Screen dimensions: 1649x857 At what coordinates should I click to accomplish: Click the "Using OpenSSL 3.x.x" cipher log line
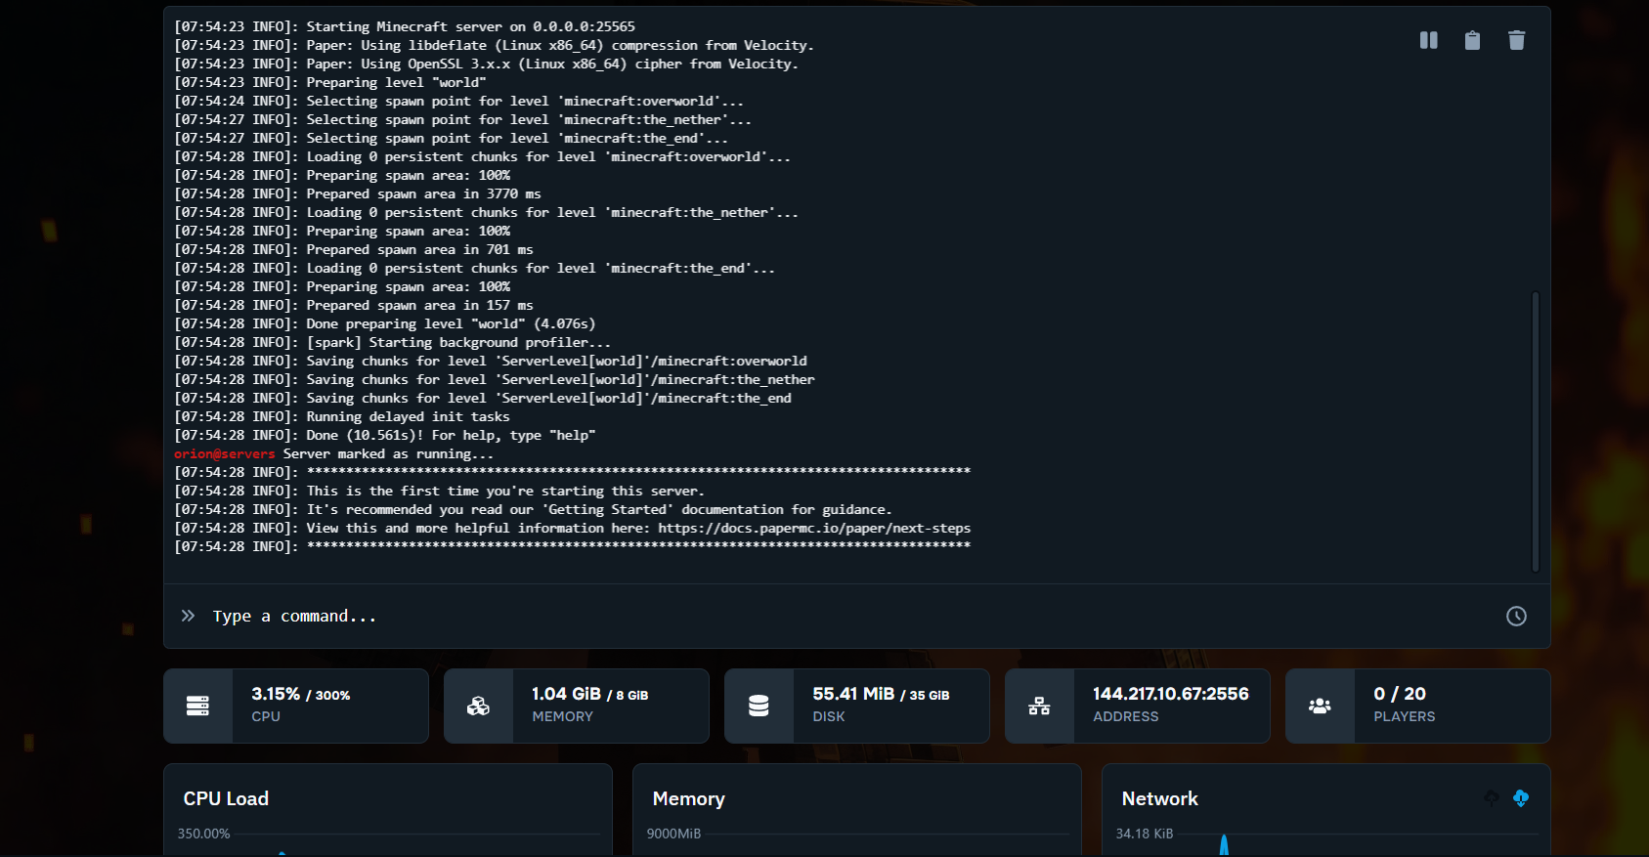tap(486, 64)
